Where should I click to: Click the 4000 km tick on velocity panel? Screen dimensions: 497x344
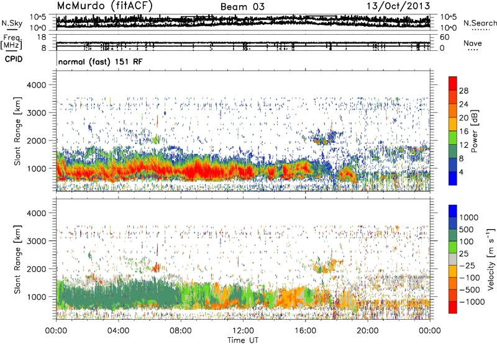pyautogui.click(x=36, y=213)
